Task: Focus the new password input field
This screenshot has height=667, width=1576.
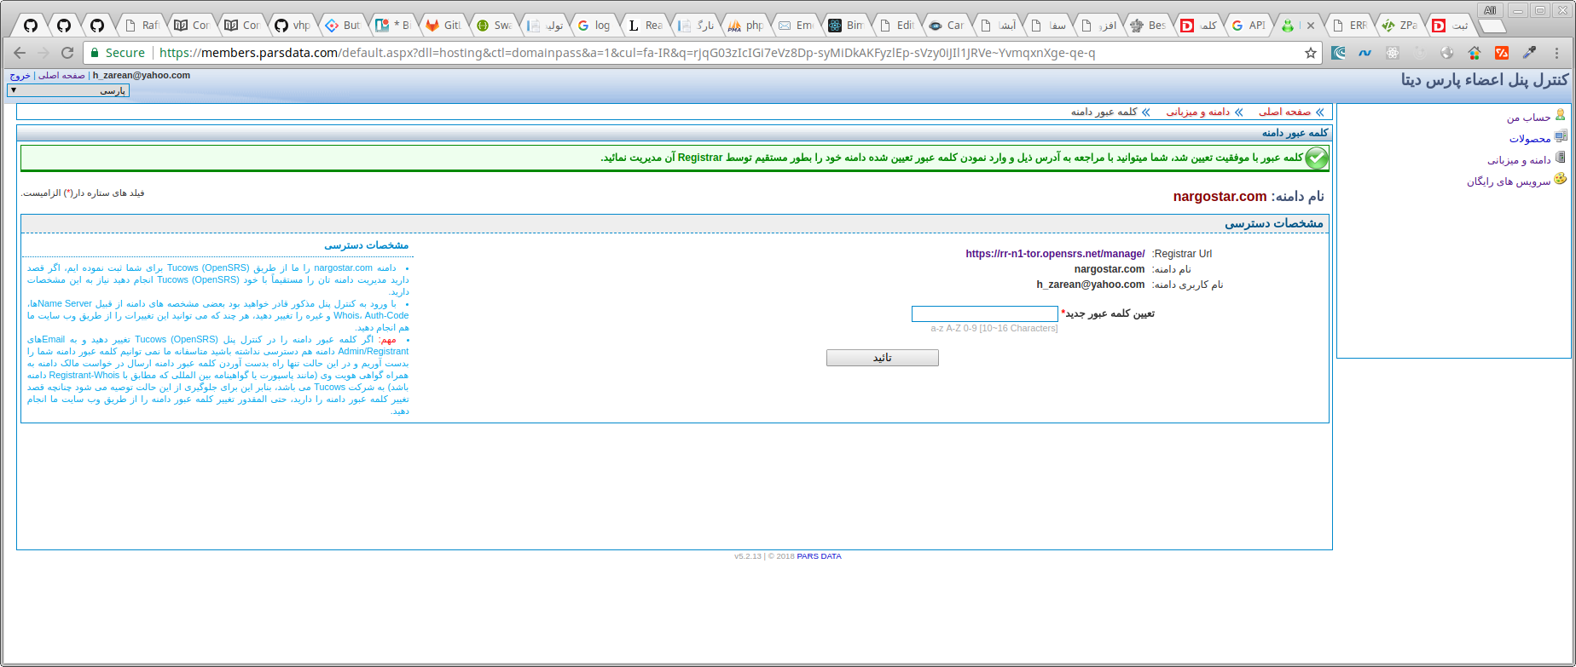Action: pyautogui.click(x=984, y=313)
